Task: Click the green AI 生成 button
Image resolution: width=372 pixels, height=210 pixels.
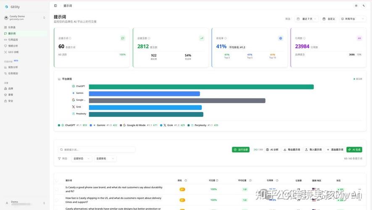Action: click(x=354, y=150)
